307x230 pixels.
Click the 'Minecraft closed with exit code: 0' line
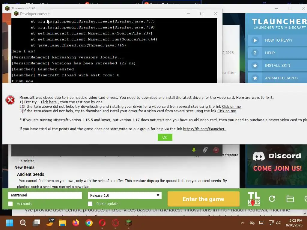pyautogui.click(x=65, y=75)
